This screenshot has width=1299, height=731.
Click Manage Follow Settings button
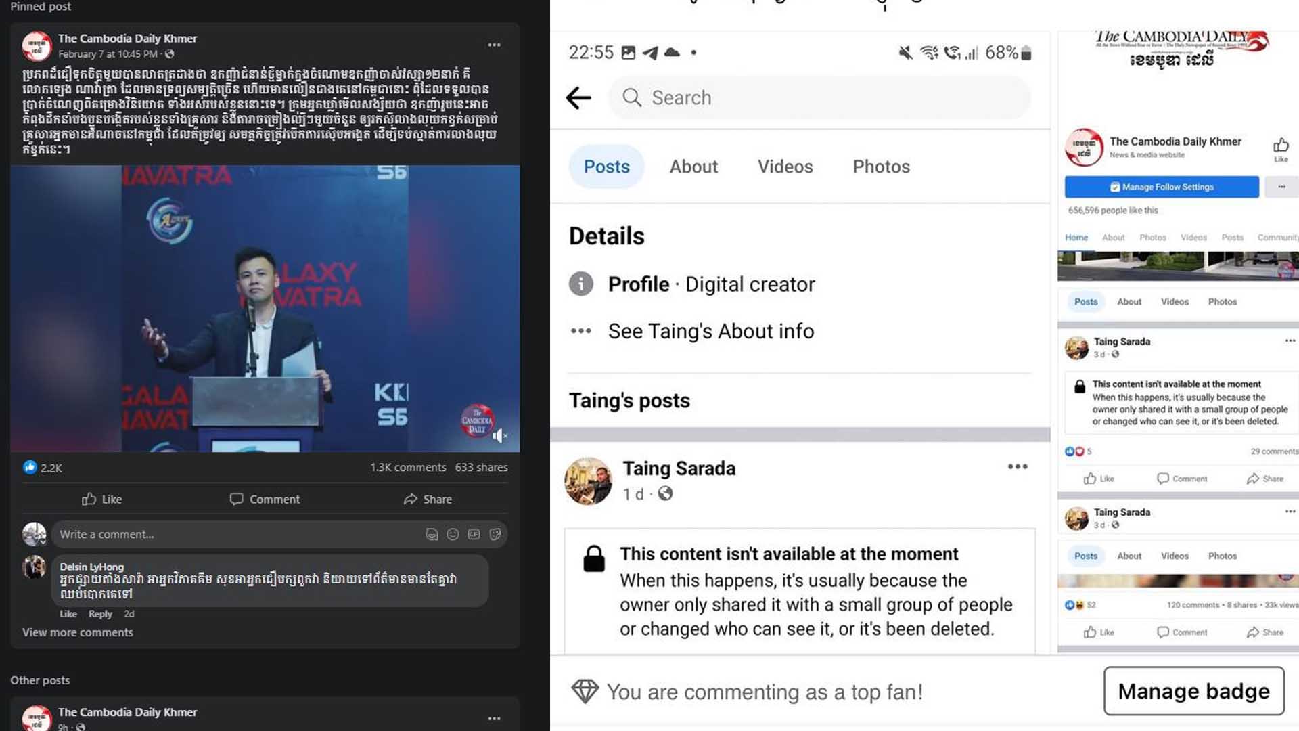(1162, 187)
